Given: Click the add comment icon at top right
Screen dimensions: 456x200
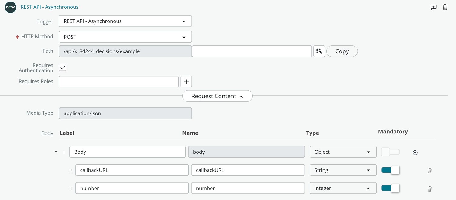Looking at the screenshot, I should point(433,7).
